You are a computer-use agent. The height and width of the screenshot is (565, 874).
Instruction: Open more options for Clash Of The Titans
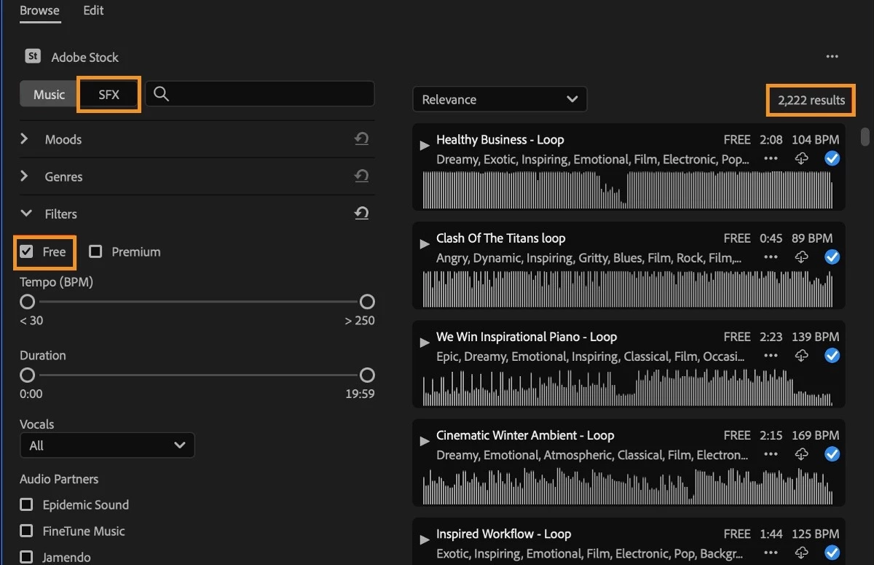pos(771,257)
